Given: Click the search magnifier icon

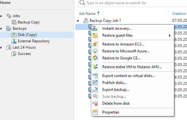Looking at the screenshot, I should (82, 2).
